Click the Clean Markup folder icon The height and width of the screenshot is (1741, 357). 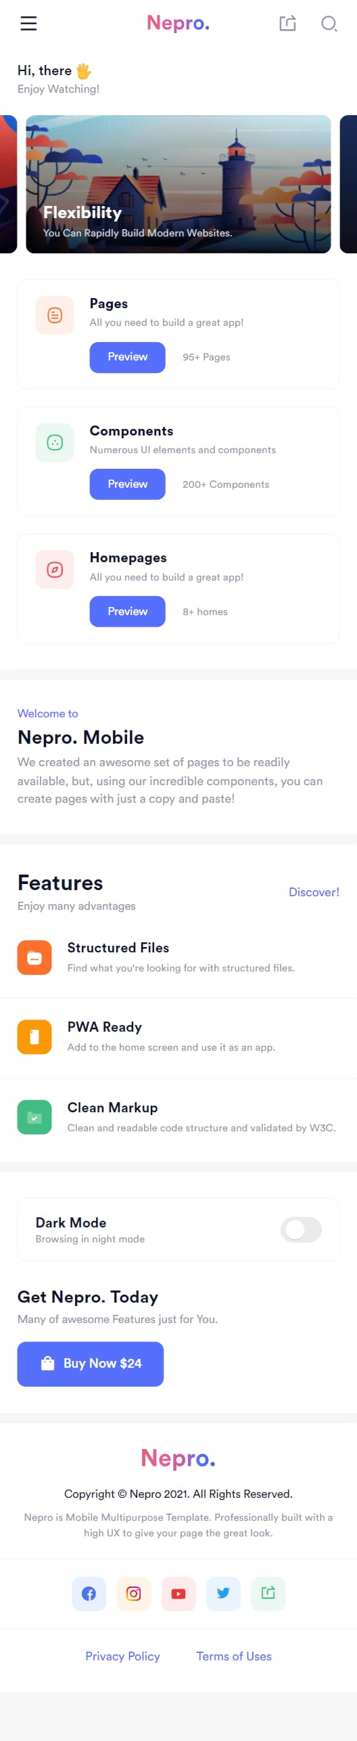click(x=34, y=1116)
